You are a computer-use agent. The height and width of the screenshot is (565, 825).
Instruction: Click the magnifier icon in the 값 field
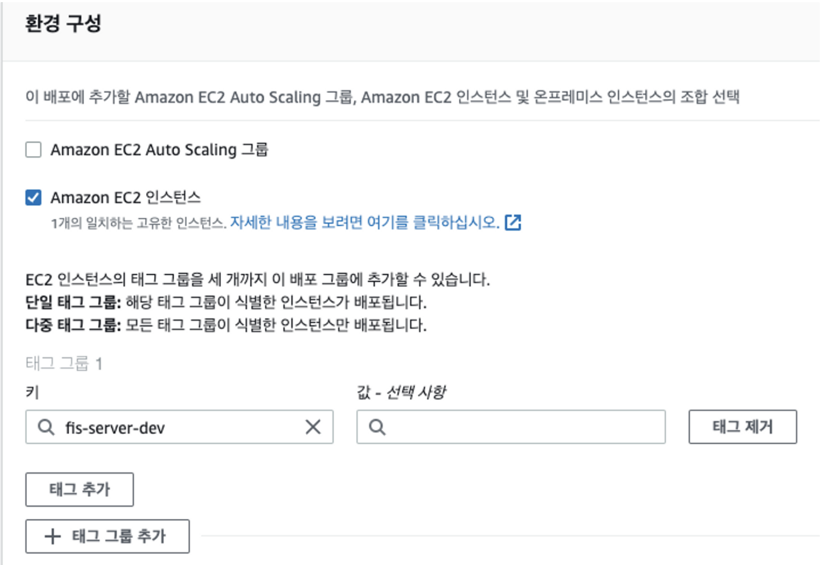pos(377,427)
